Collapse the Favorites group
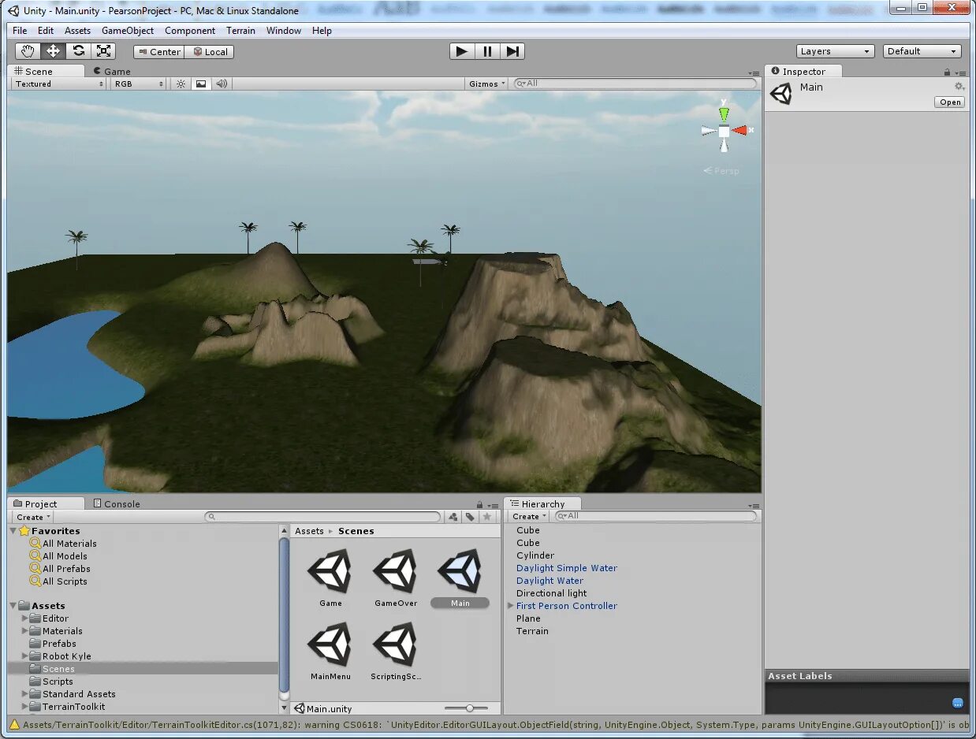Screen dimensions: 976x739 (x=14, y=531)
